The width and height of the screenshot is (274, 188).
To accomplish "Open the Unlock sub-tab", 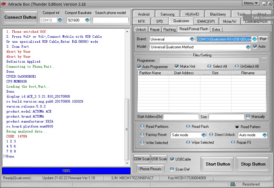I will (141, 29).
